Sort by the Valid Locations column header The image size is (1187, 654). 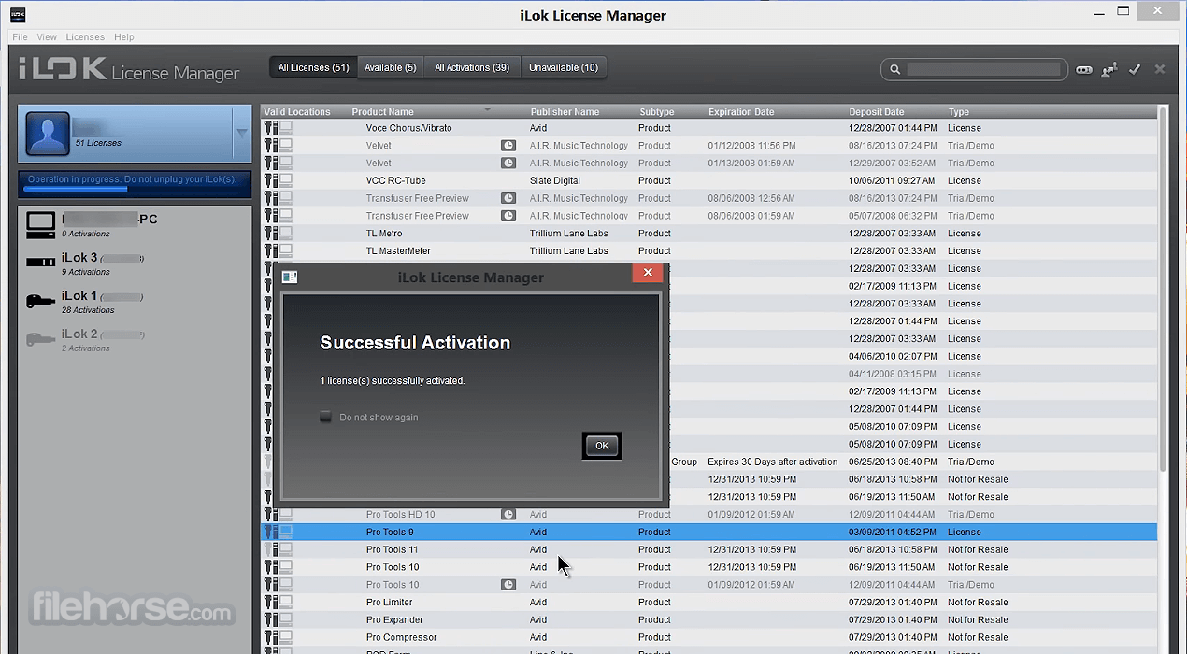(x=297, y=112)
